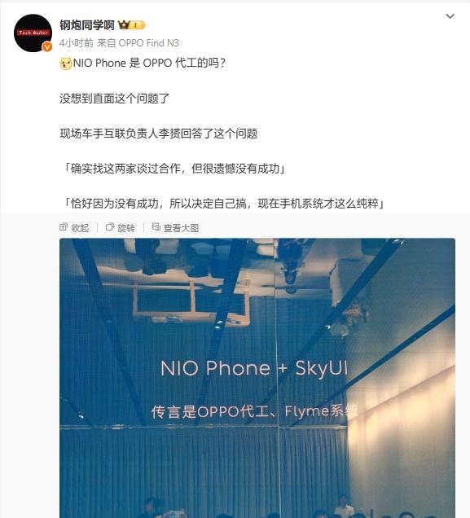Open the Tech Roller profile avatar

(x=33, y=33)
